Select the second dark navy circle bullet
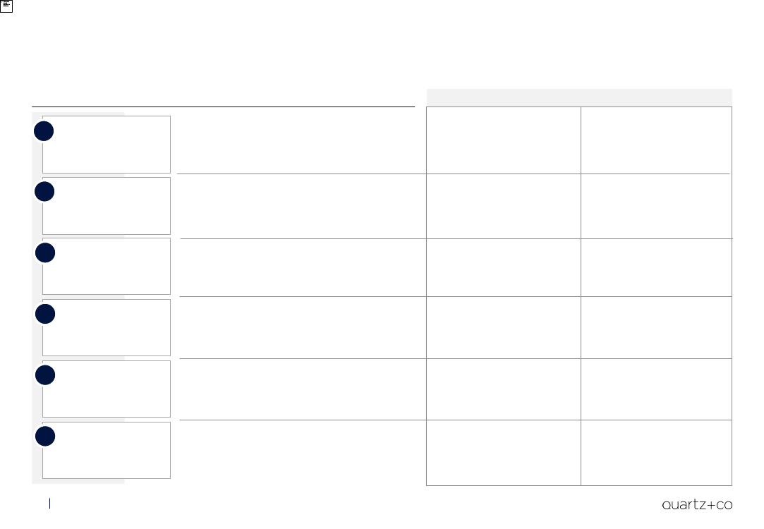764x529 pixels. (44, 191)
